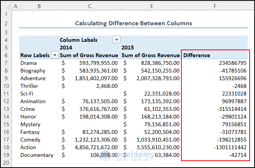Viewport: 255px width, 168px height.
Task: Select column B header
Action: pos(39,7)
